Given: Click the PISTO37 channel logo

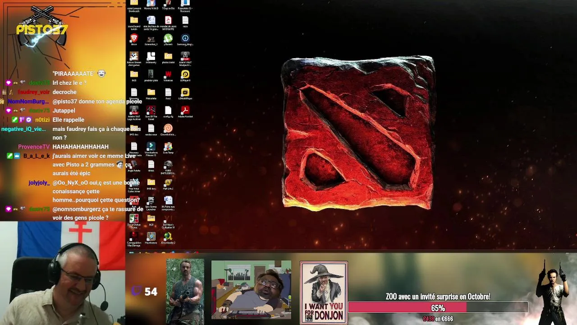Looking at the screenshot, I should coord(41,28).
